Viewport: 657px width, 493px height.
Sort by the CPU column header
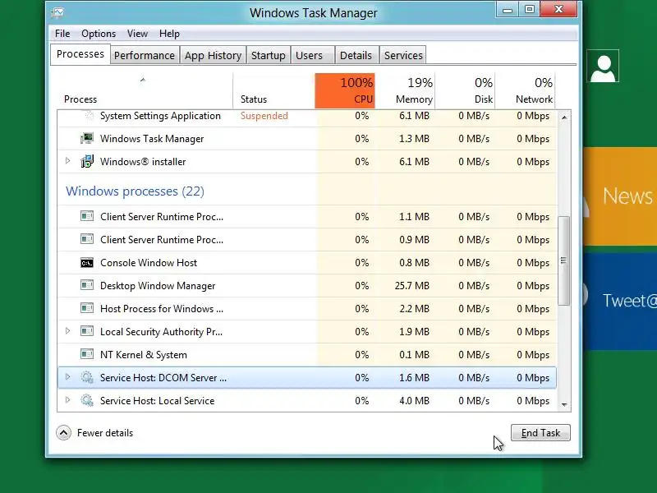(345, 90)
